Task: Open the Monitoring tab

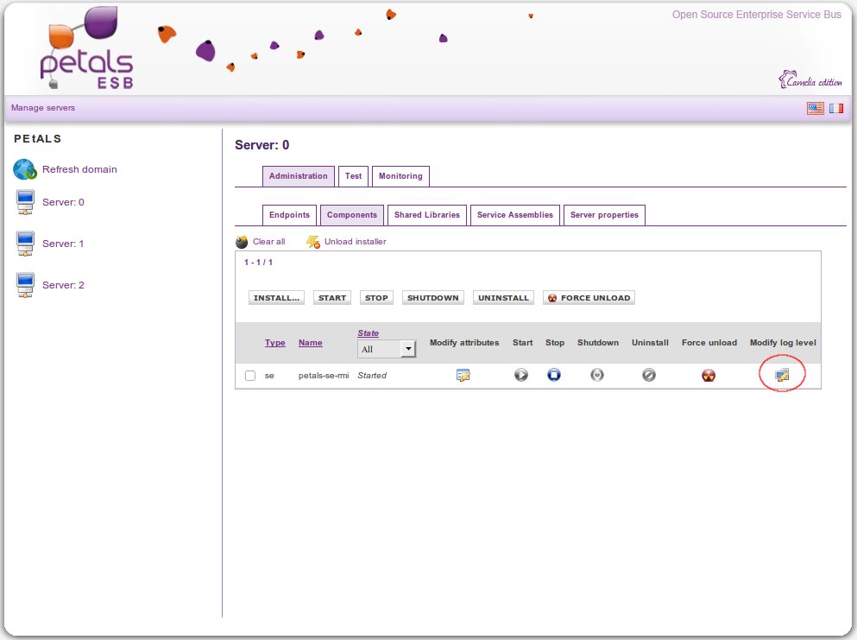Action: pyautogui.click(x=400, y=176)
